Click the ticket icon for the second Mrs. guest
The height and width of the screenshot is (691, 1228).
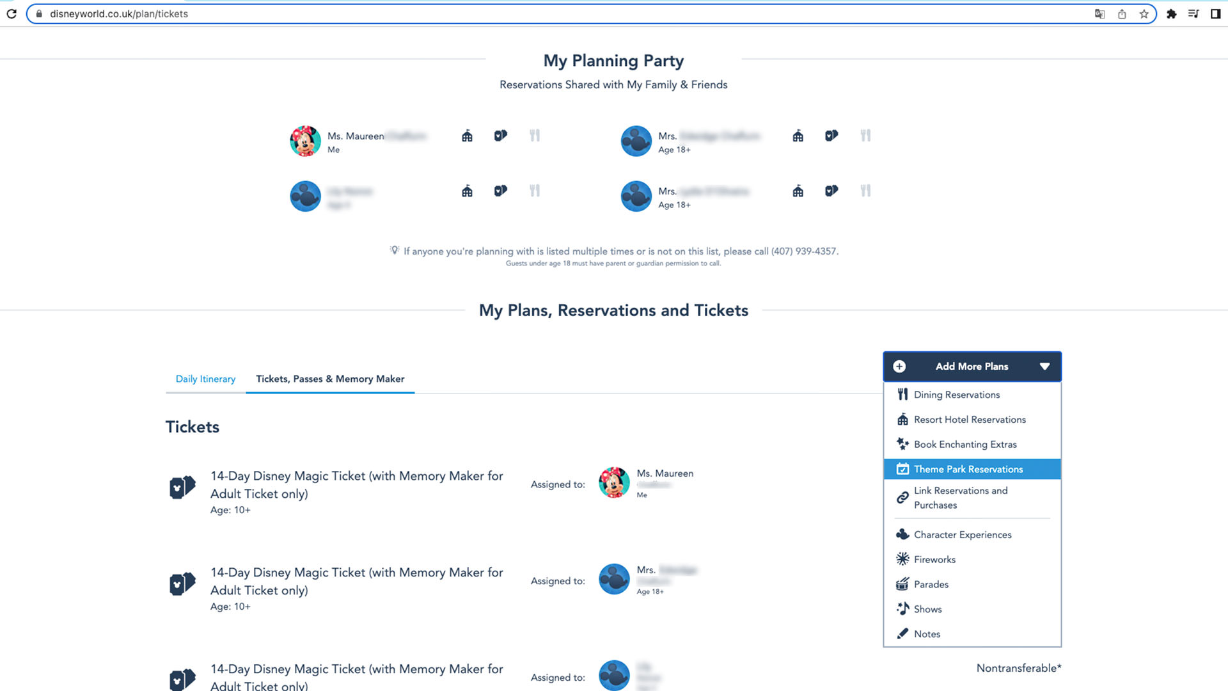pos(831,191)
